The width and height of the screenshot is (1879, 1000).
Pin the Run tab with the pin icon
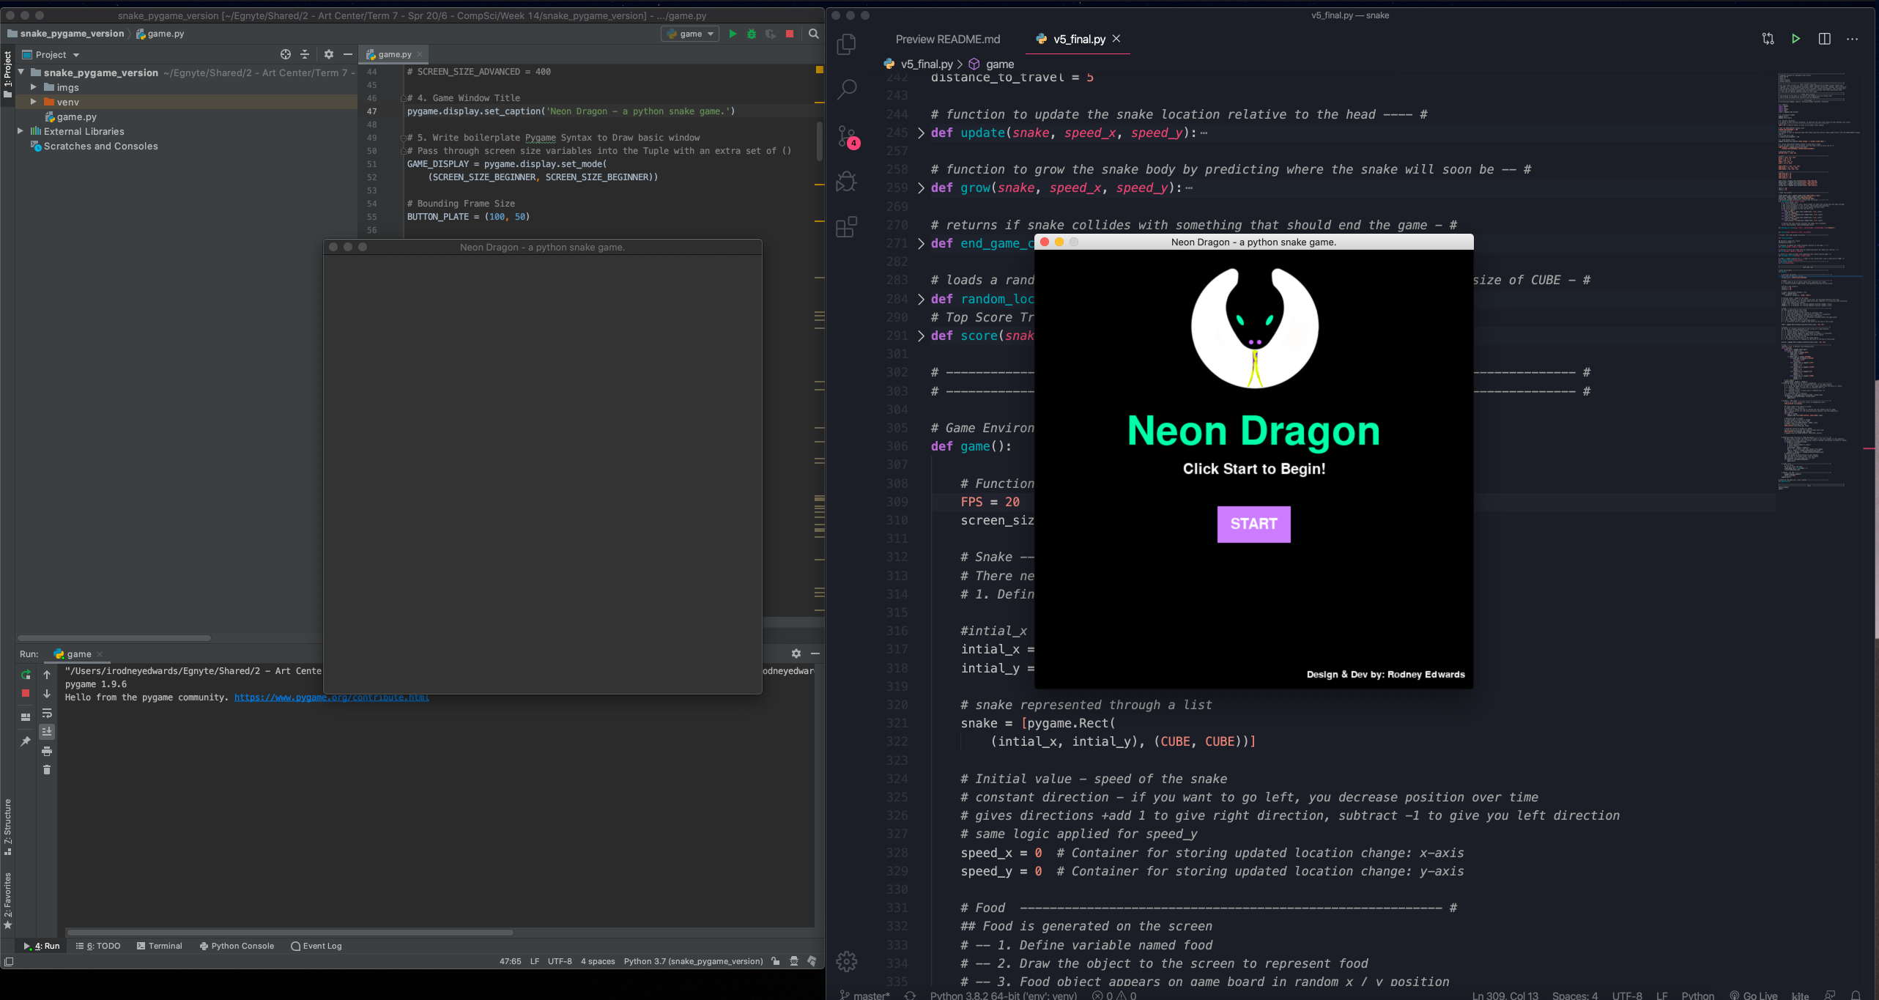[25, 741]
